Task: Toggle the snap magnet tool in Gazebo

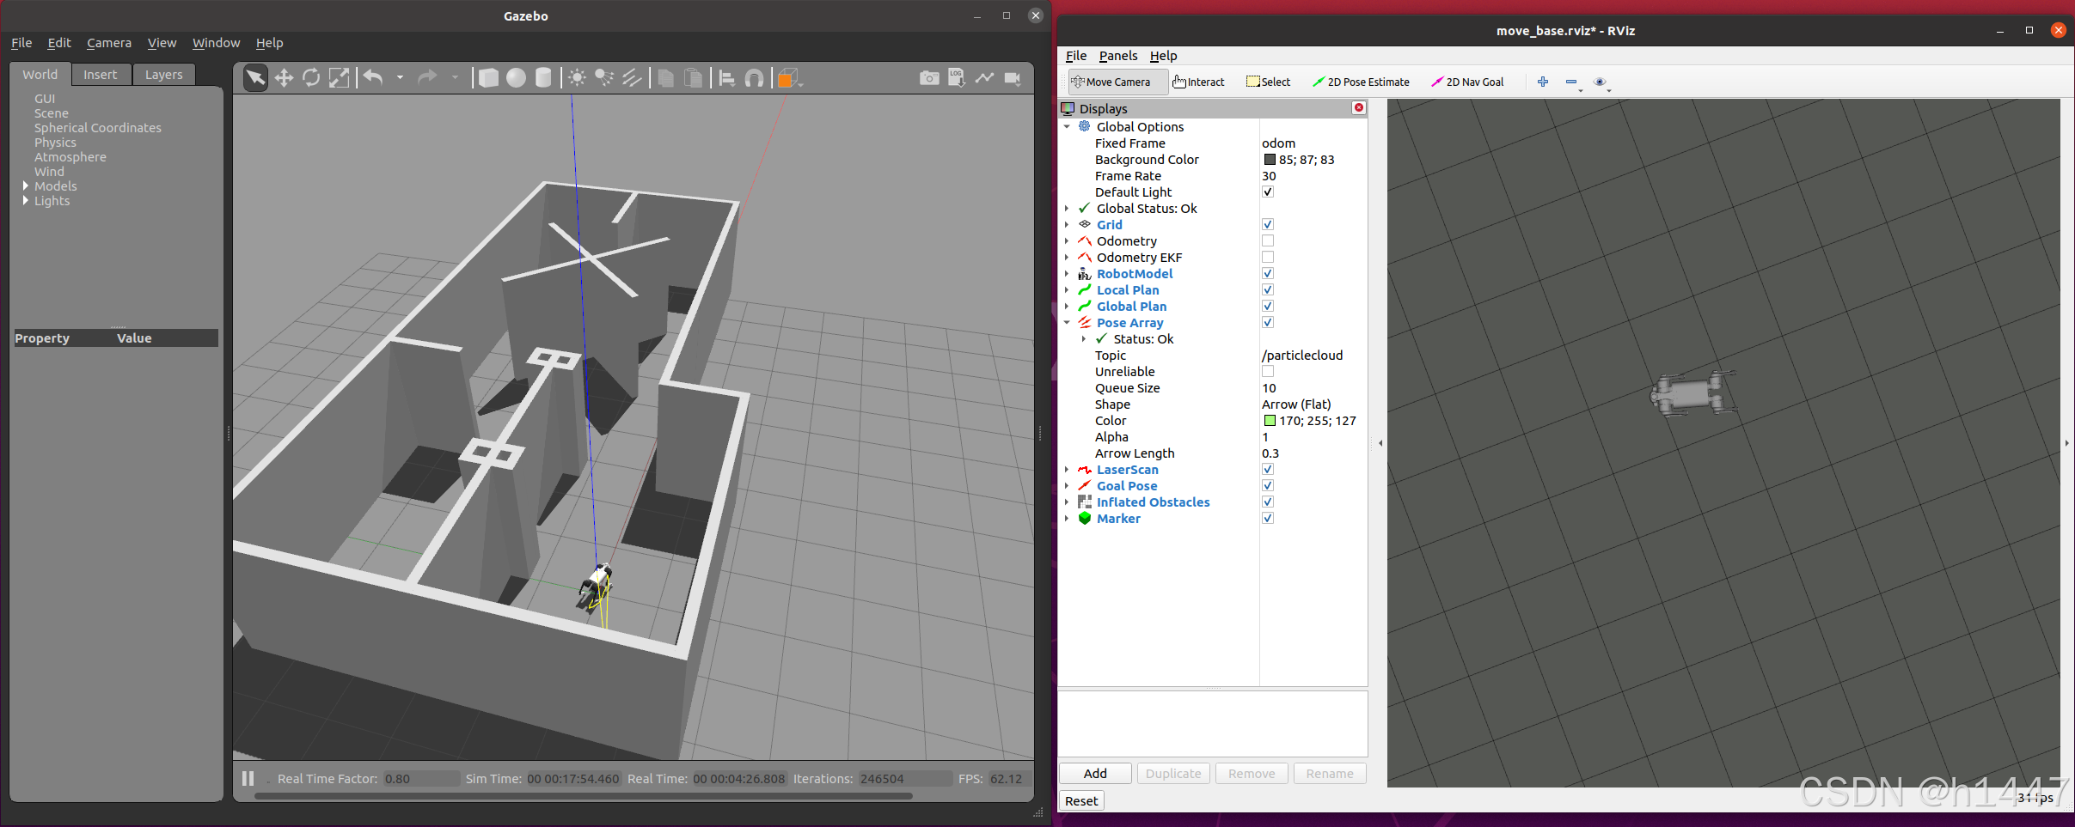Action: tap(754, 78)
